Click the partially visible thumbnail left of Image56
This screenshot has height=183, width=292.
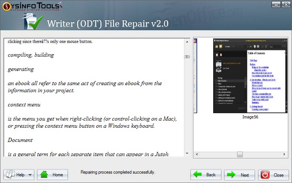pos(195,75)
